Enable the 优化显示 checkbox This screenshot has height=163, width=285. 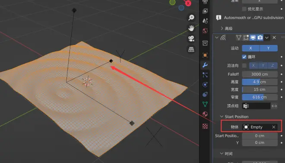(244, 9)
